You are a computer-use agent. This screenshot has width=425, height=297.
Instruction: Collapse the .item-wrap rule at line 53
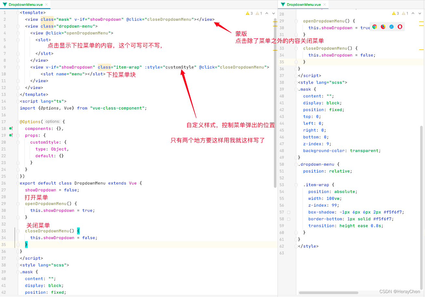[x=296, y=185]
